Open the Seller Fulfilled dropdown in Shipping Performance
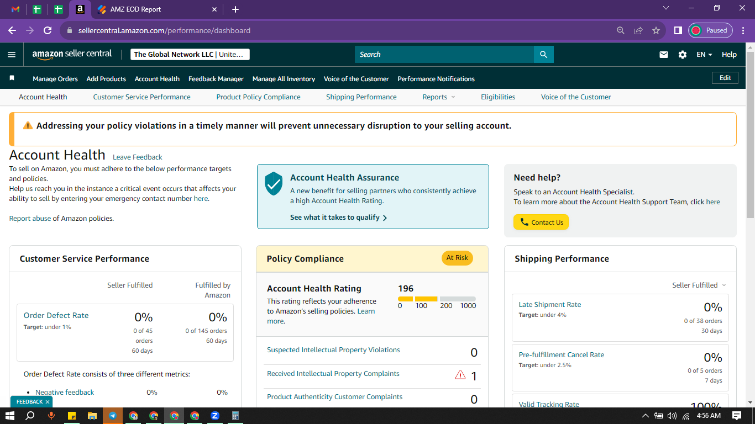The width and height of the screenshot is (755, 424). click(x=699, y=285)
